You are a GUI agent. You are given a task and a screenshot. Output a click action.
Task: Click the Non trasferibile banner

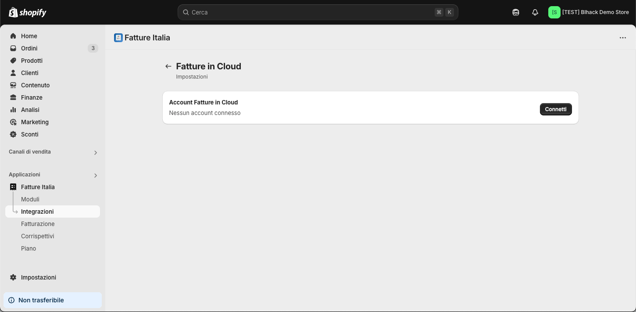point(53,300)
